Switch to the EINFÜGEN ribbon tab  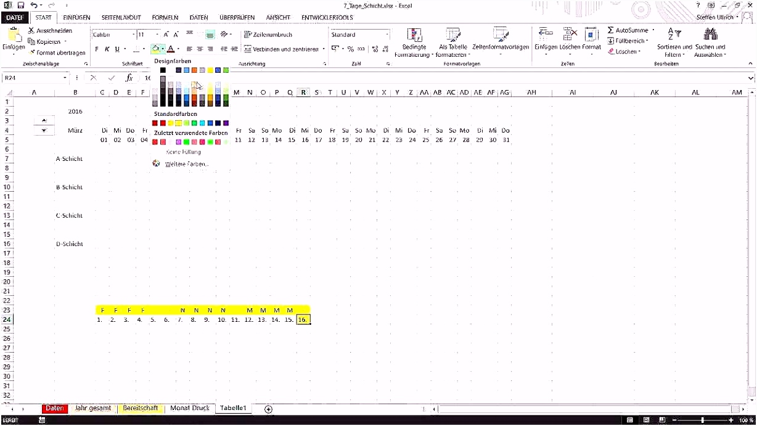[x=76, y=18]
